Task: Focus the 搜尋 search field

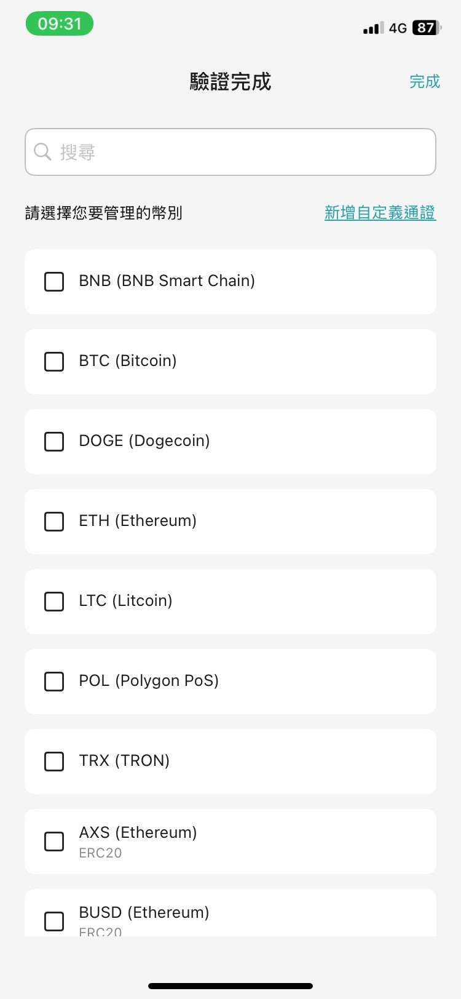Action: pyautogui.click(x=246, y=152)
